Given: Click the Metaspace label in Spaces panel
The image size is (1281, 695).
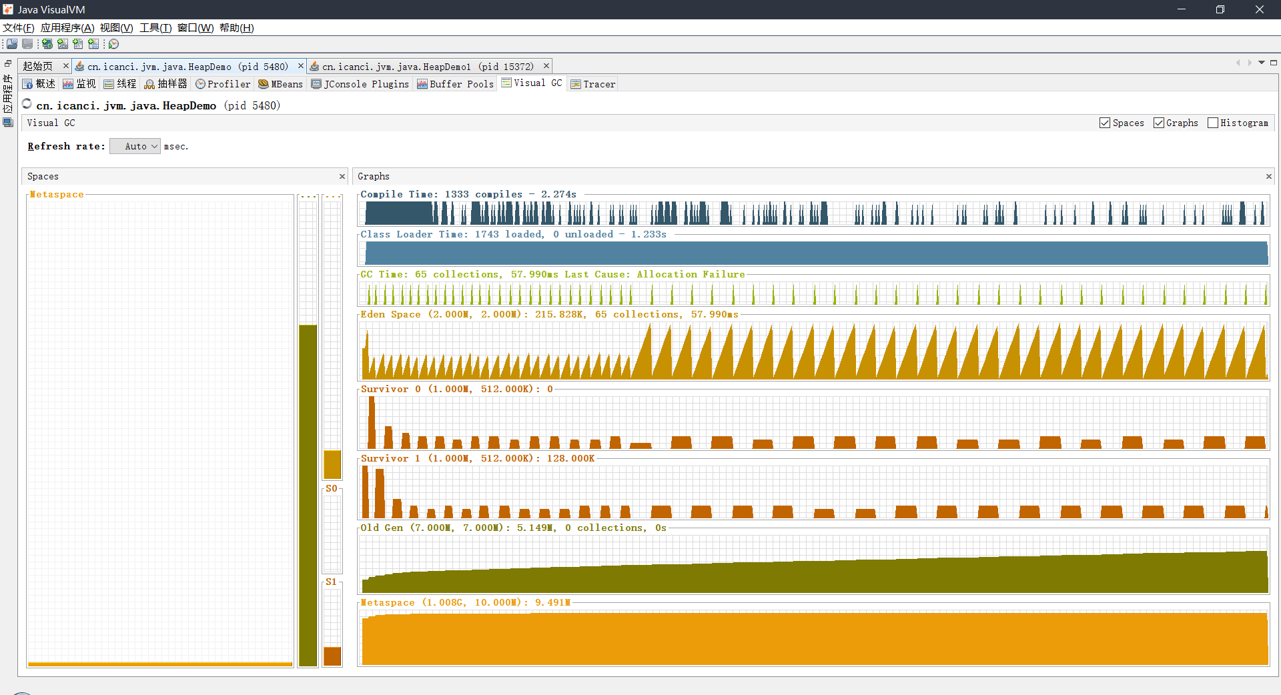Looking at the screenshot, I should coord(57,194).
